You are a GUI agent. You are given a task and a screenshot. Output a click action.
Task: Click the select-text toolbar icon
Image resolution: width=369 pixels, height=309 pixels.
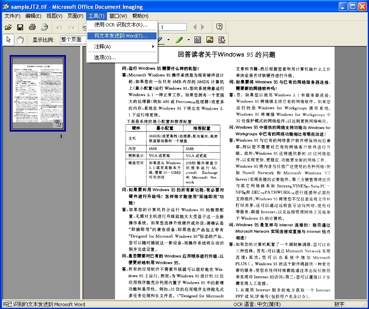(x=221, y=40)
